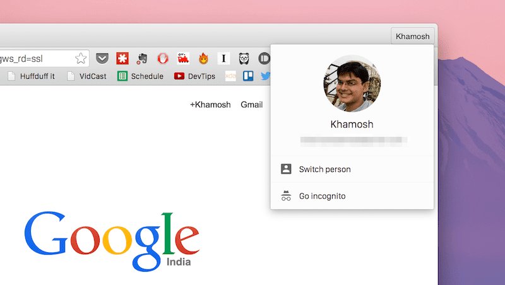Viewport: 505px width, 285px height.
Task: Open the VidCast bookmark
Action: (86, 76)
